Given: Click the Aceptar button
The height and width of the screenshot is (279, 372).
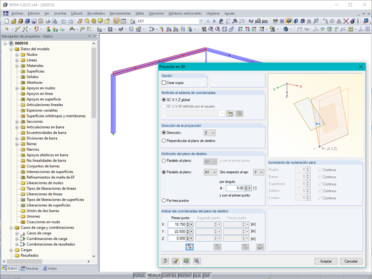Looking at the screenshot, I should pos(325,261).
